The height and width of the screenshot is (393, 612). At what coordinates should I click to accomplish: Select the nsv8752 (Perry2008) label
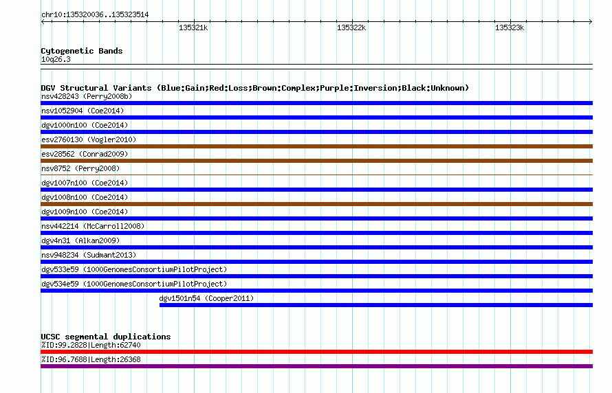coord(80,168)
